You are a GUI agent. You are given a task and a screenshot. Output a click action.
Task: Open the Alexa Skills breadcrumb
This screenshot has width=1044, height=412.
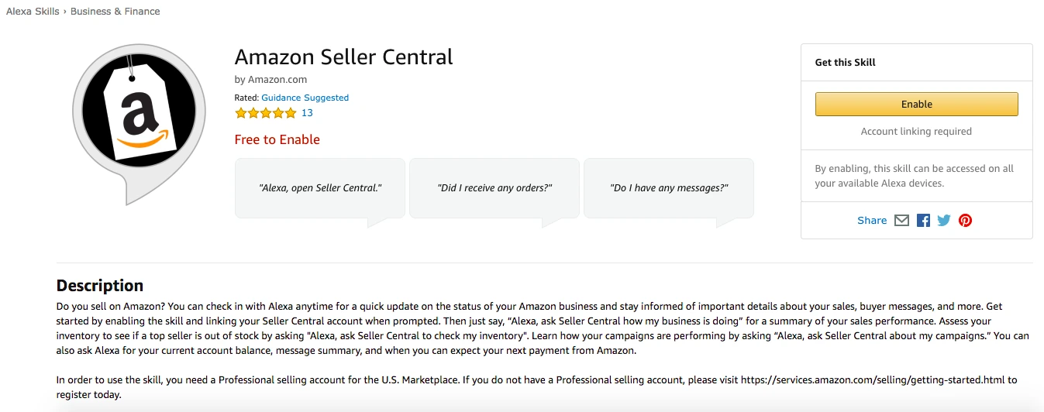(x=33, y=12)
